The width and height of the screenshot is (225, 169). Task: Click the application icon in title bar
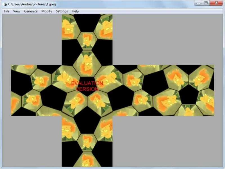point(5,4)
